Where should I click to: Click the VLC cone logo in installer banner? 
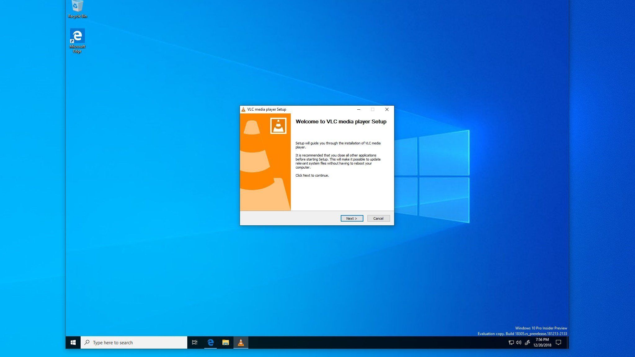click(278, 126)
